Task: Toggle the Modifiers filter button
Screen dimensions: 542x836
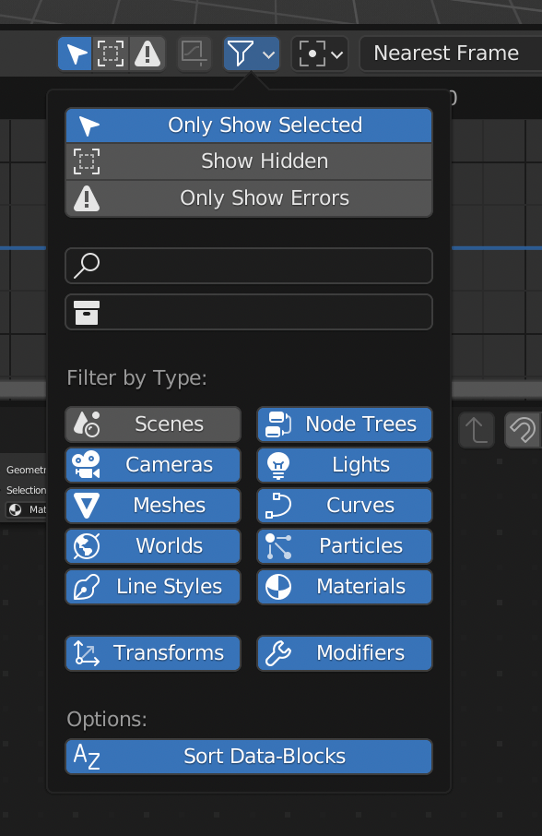Action: (x=344, y=652)
